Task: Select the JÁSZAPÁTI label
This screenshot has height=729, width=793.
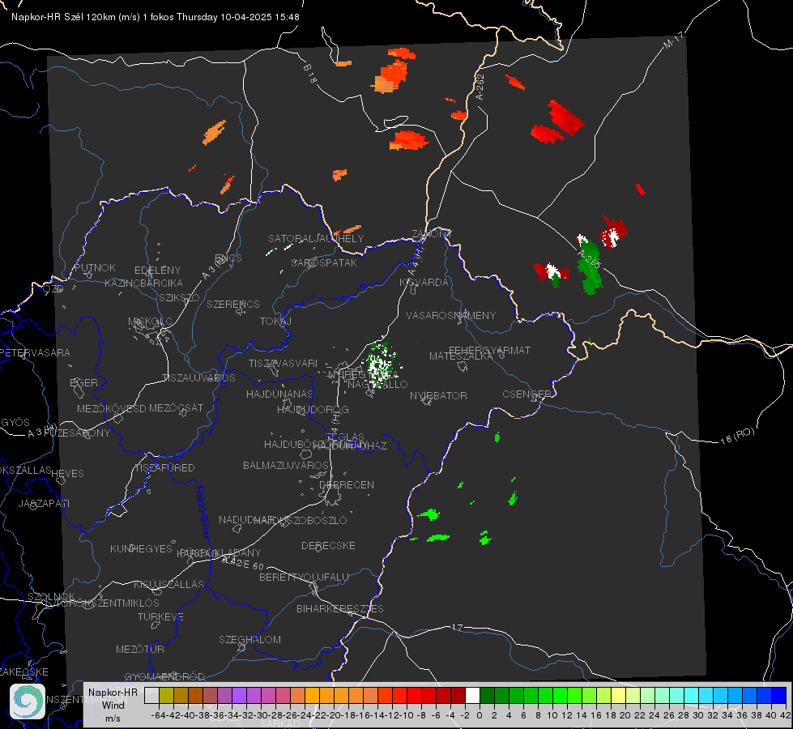Action: (x=44, y=503)
